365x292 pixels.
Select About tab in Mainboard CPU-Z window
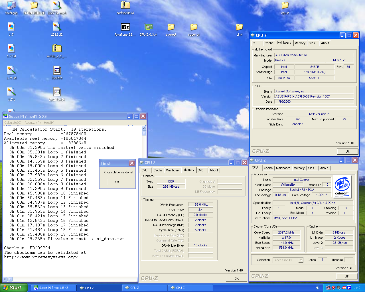tap(325, 43)
